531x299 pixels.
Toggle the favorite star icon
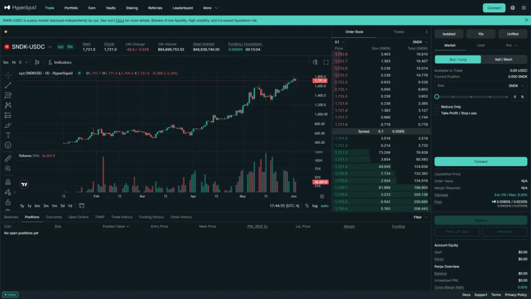6,32
